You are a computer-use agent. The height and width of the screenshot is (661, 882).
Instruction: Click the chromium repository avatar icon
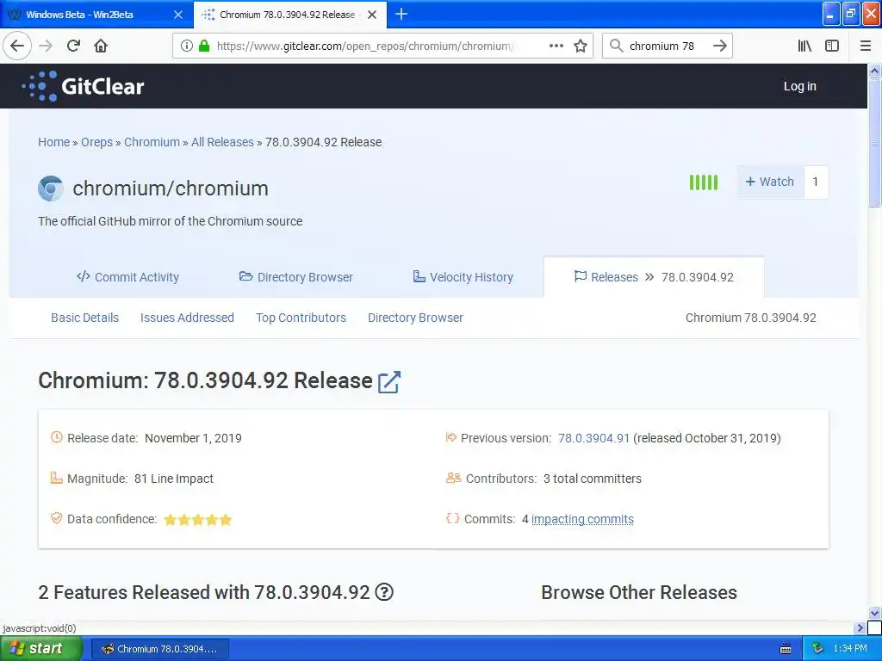(51, 188)
